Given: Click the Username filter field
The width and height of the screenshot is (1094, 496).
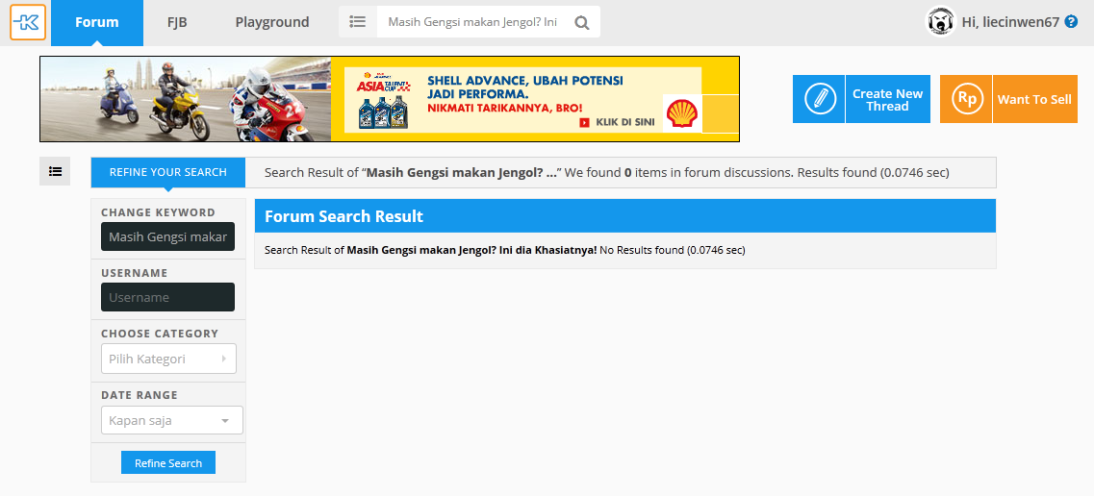Looking at the screenshot, I should click(168, 297).
